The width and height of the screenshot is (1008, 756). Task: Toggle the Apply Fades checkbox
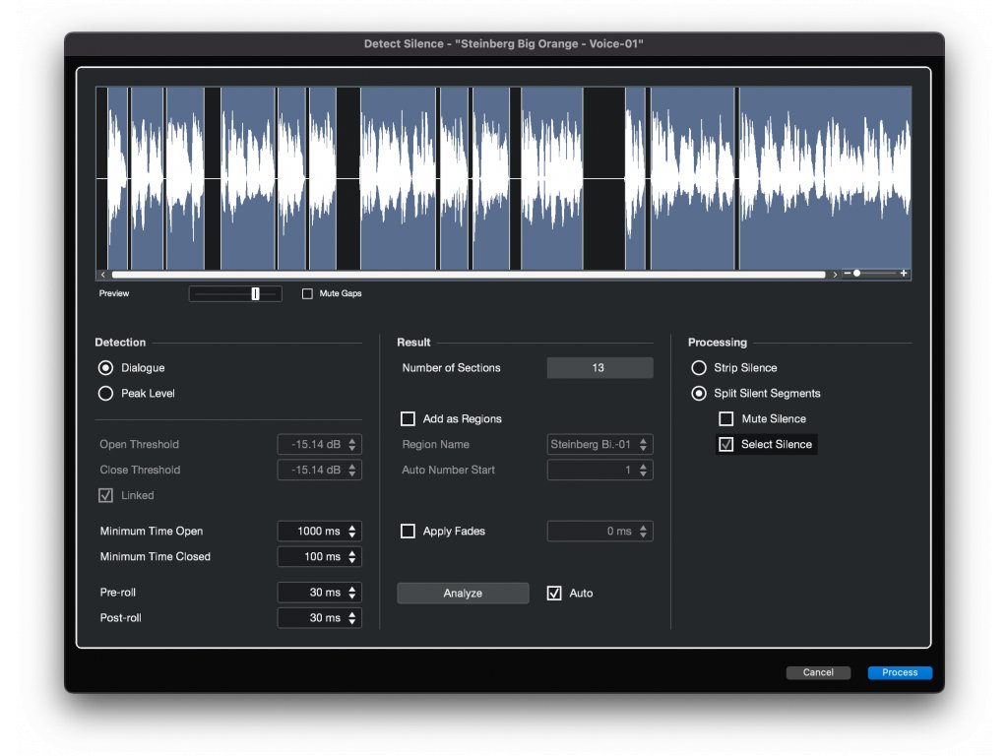click(408, 532)
